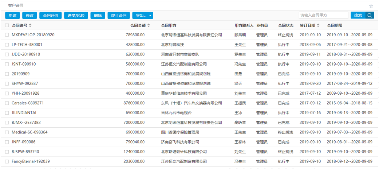
Task: Click signing date 2018-09-20
Action: click(x=310, y=84)
